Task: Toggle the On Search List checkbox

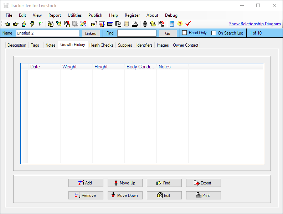Action: click(214, 33)
